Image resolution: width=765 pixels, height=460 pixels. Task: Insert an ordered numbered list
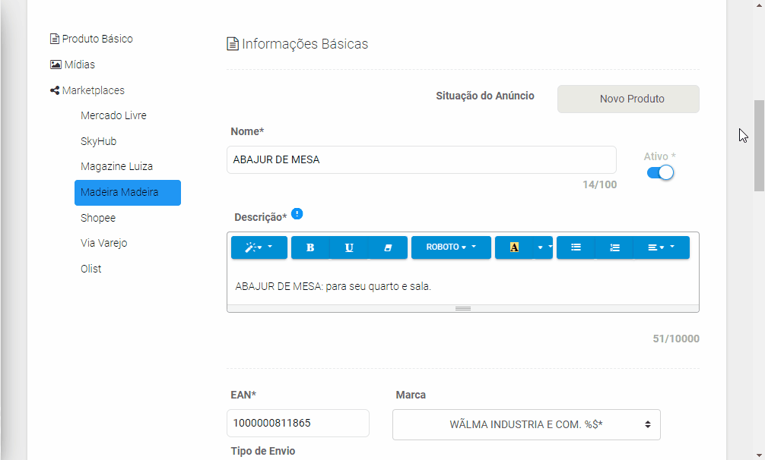tap(614, 247)
